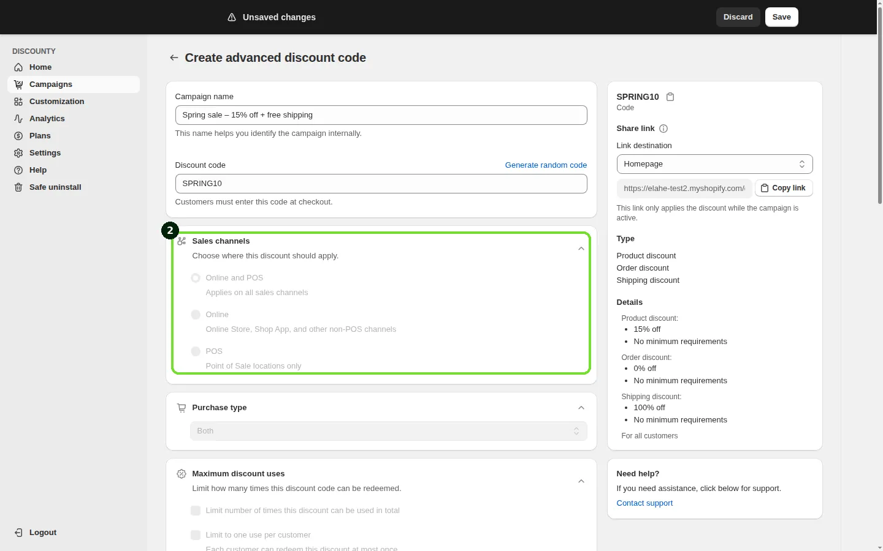Viewport: 883px width, 551px height.
Task: Collapse the Maximum discount uses chevron
Action: (x=581, y=481)
